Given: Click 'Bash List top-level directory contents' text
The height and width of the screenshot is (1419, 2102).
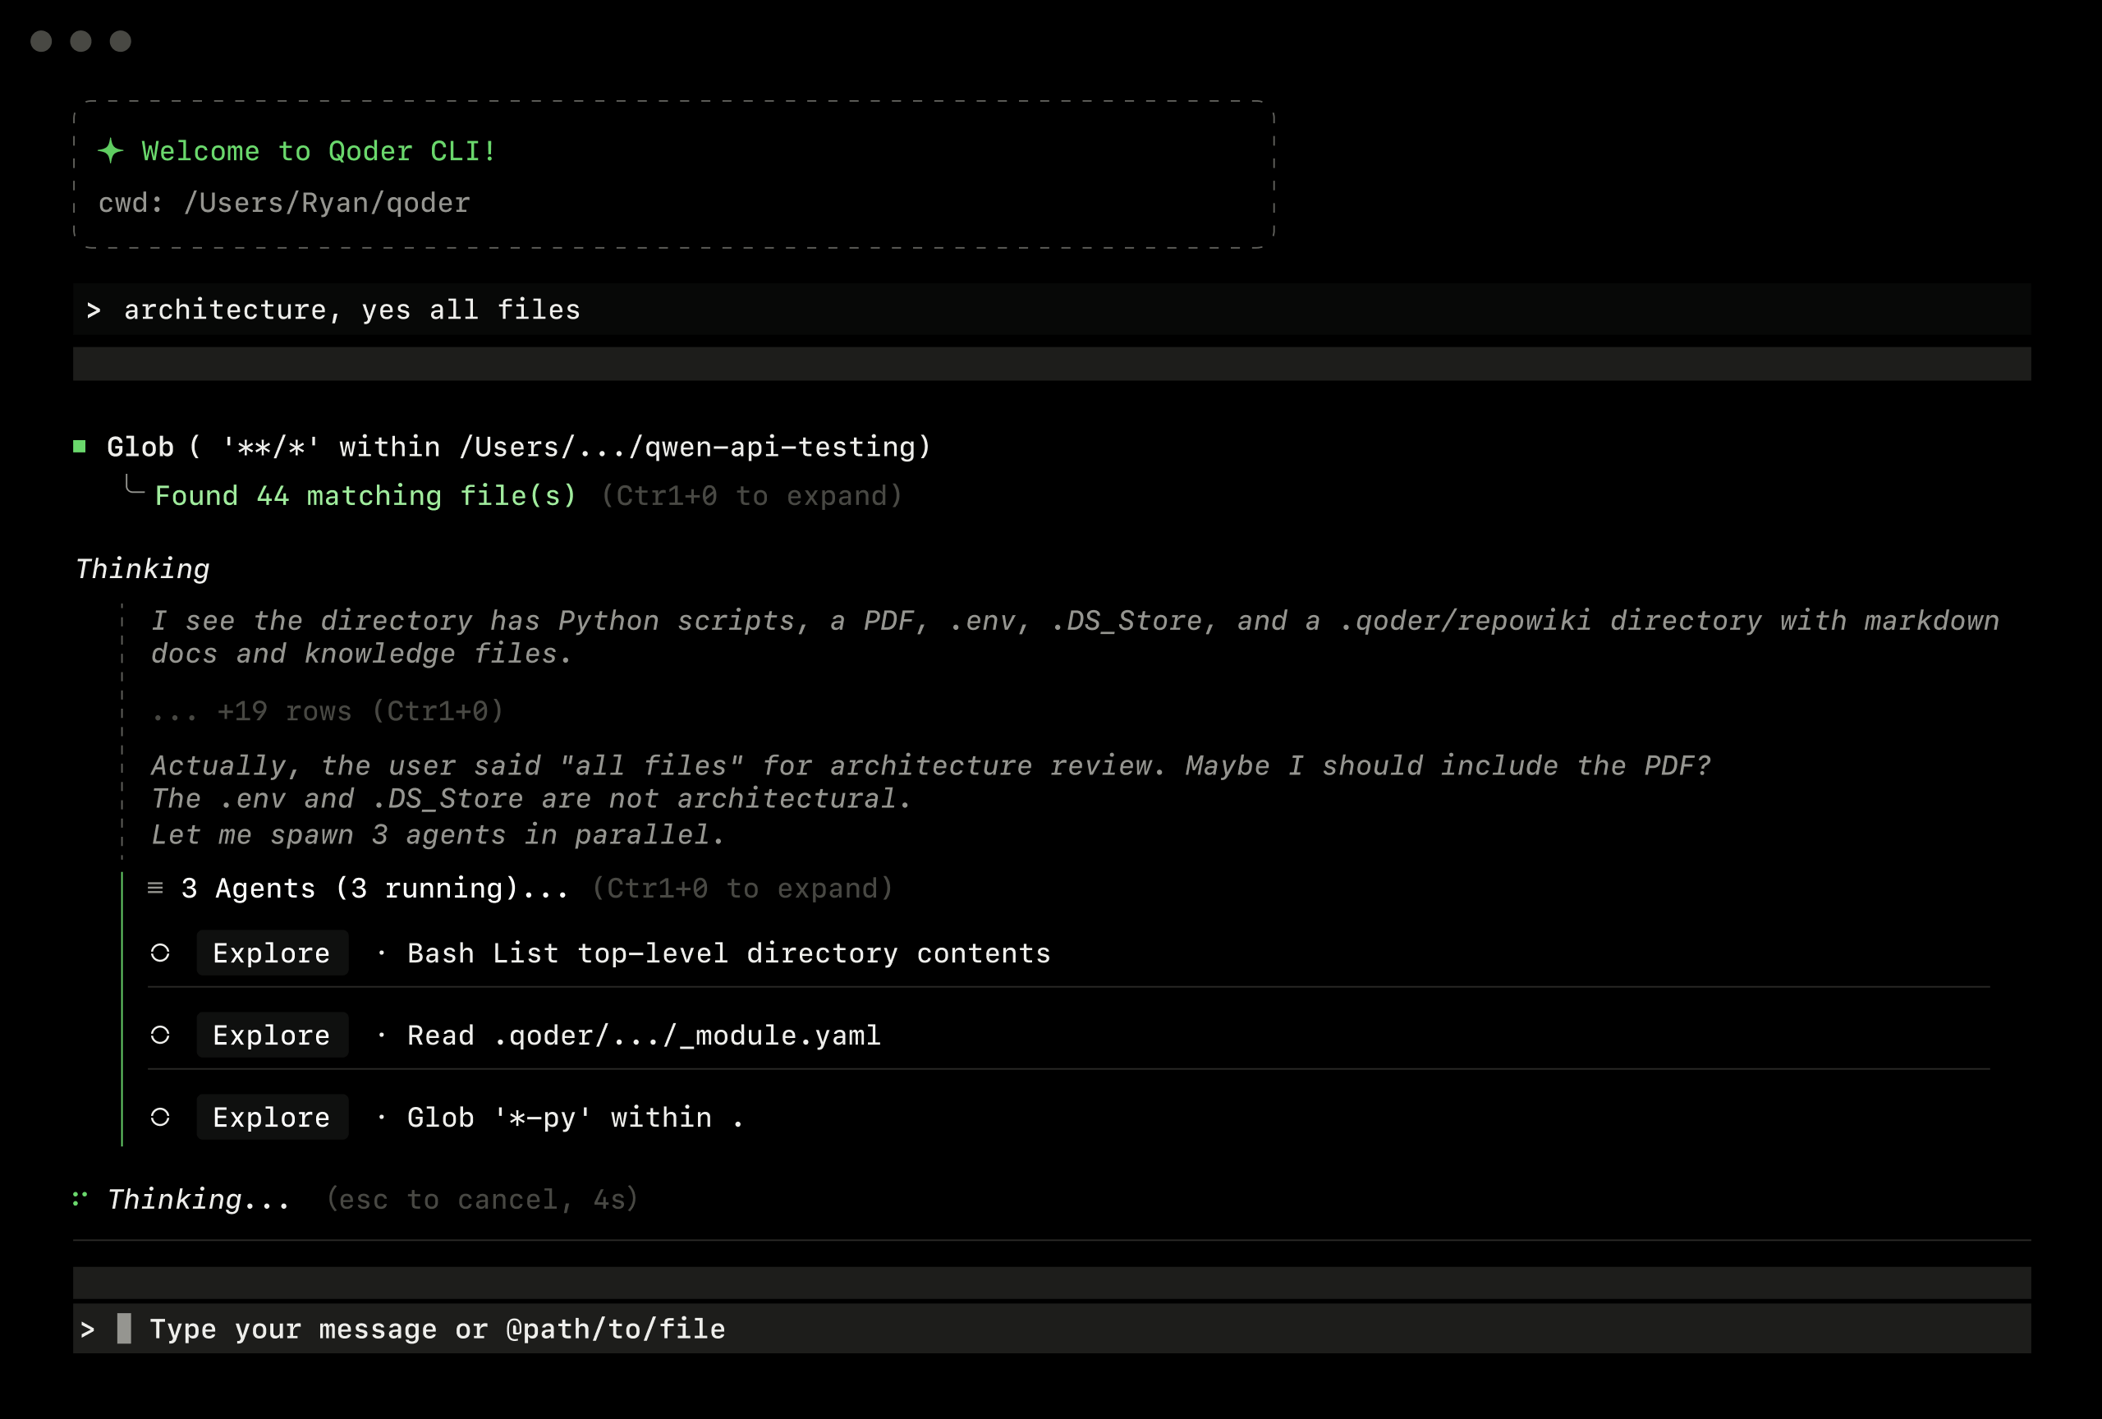Looking at the screenshot, I should pos(729,953).
